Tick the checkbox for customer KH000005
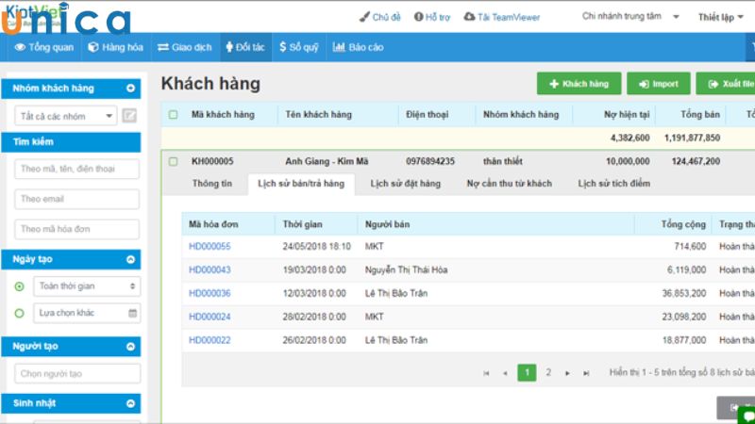 173,161
